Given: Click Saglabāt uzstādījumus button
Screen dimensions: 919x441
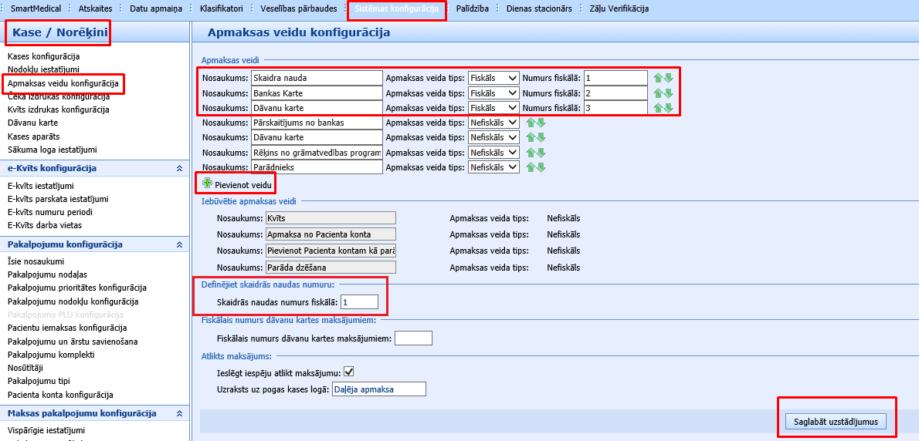Looking at the screenshot, I should point(836,422).
